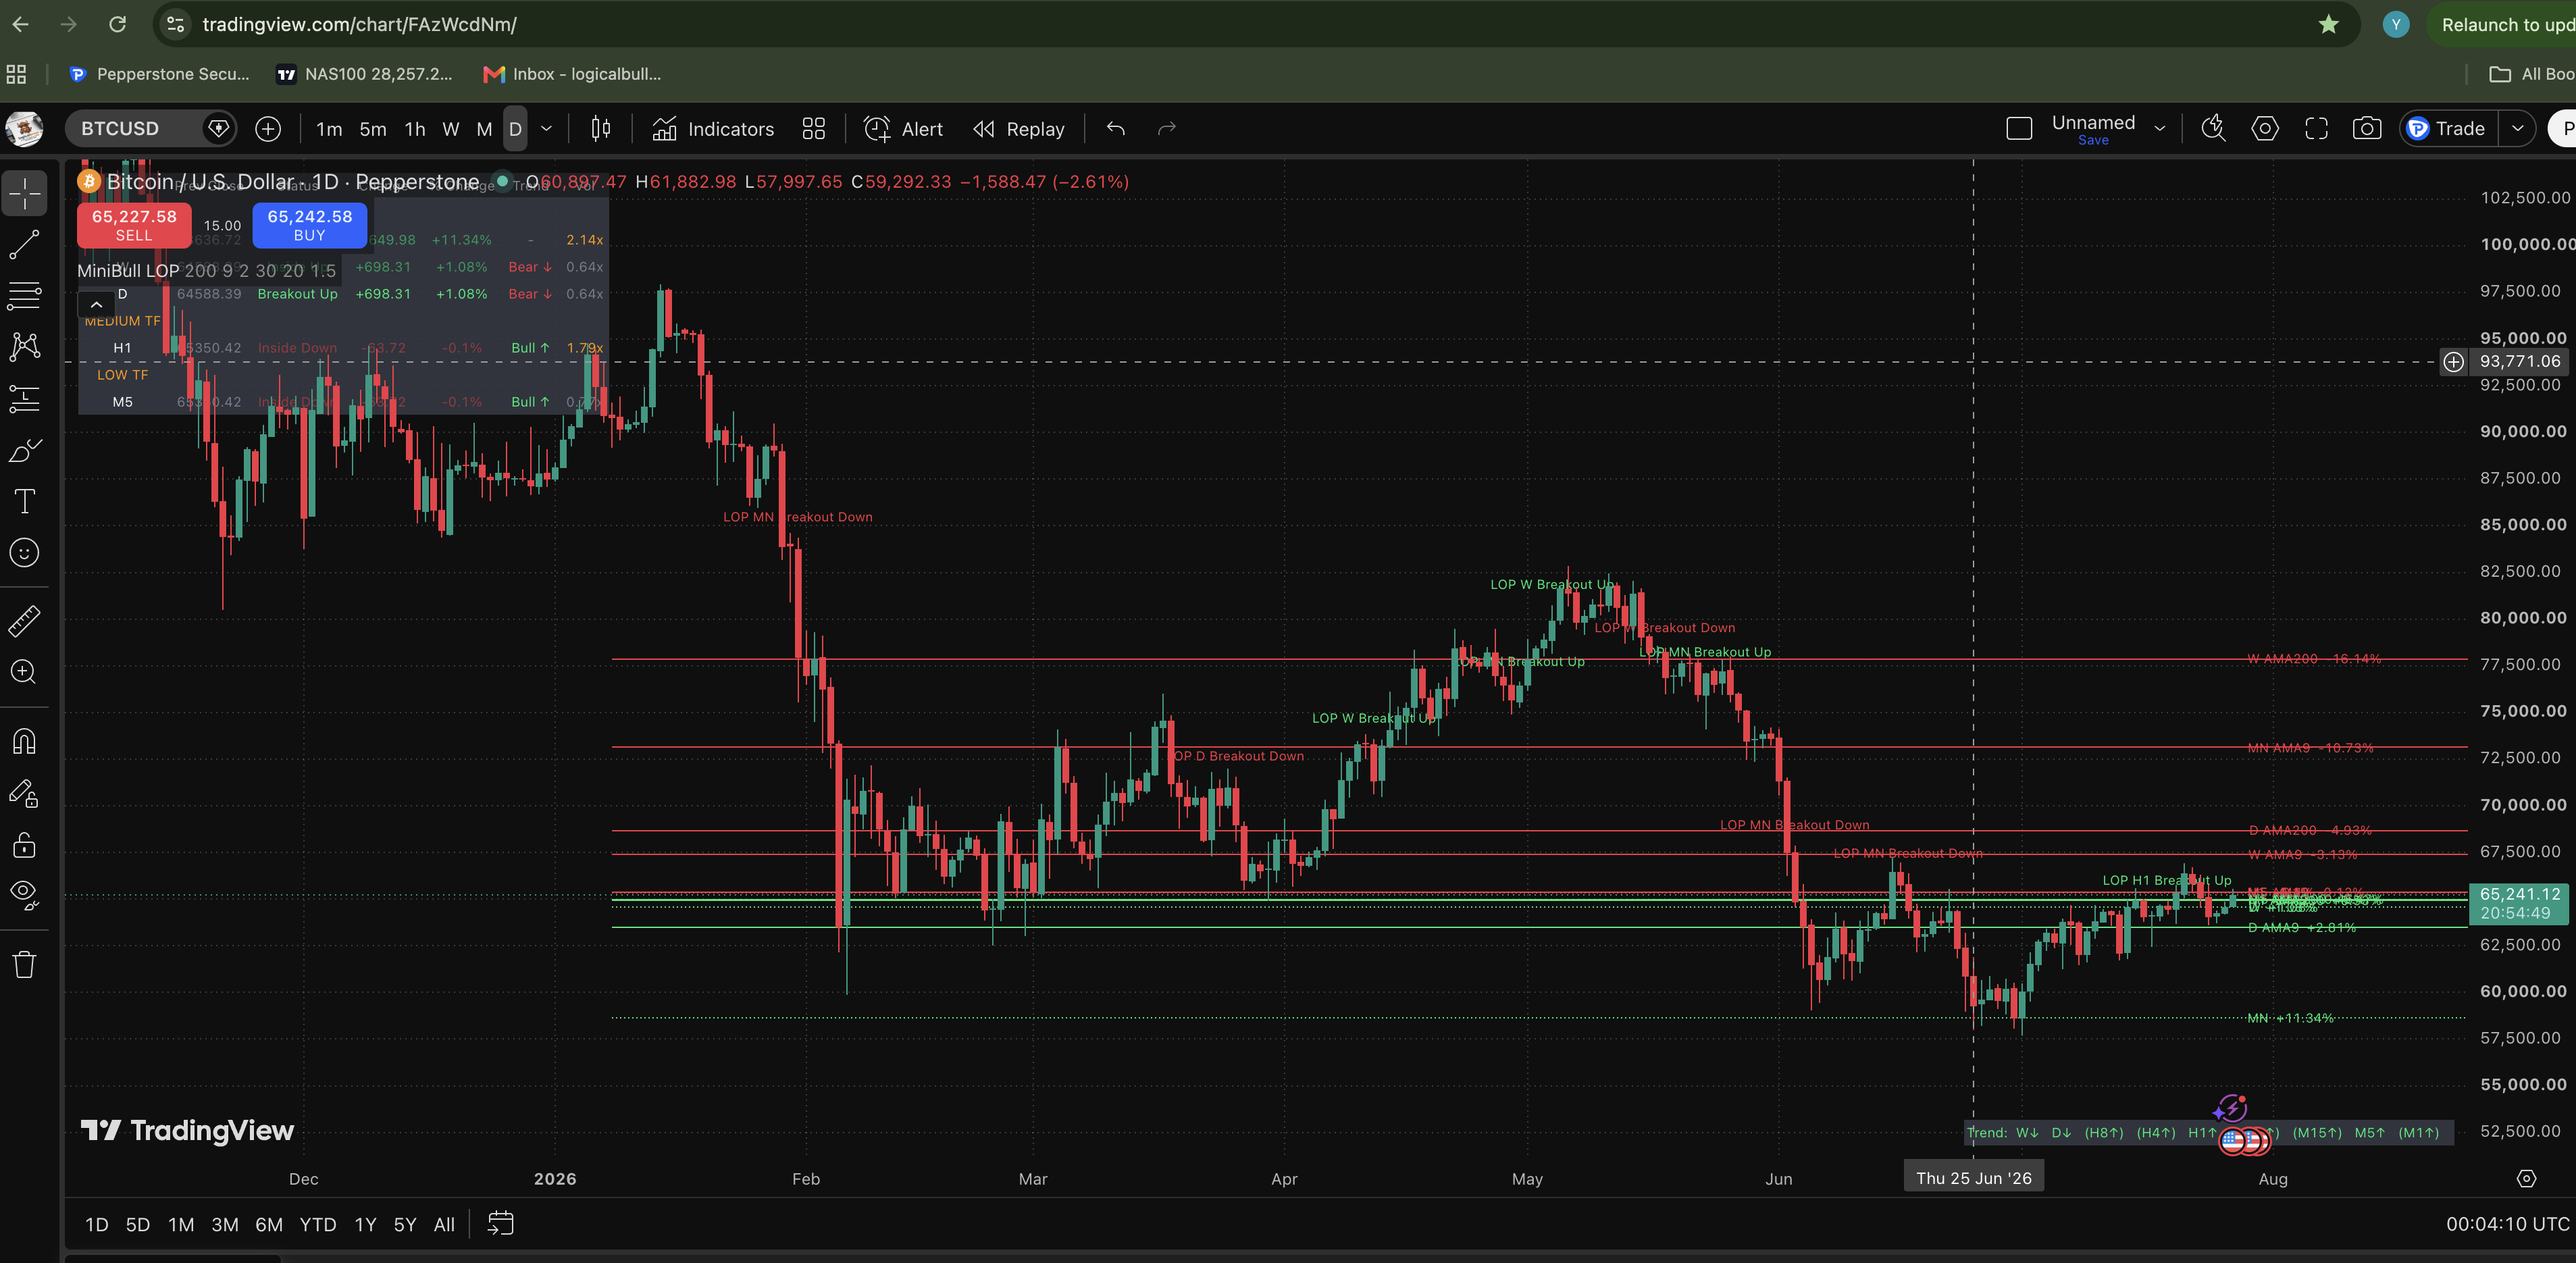
Task: Select the 3M date range
Action: click(225, 1224)
